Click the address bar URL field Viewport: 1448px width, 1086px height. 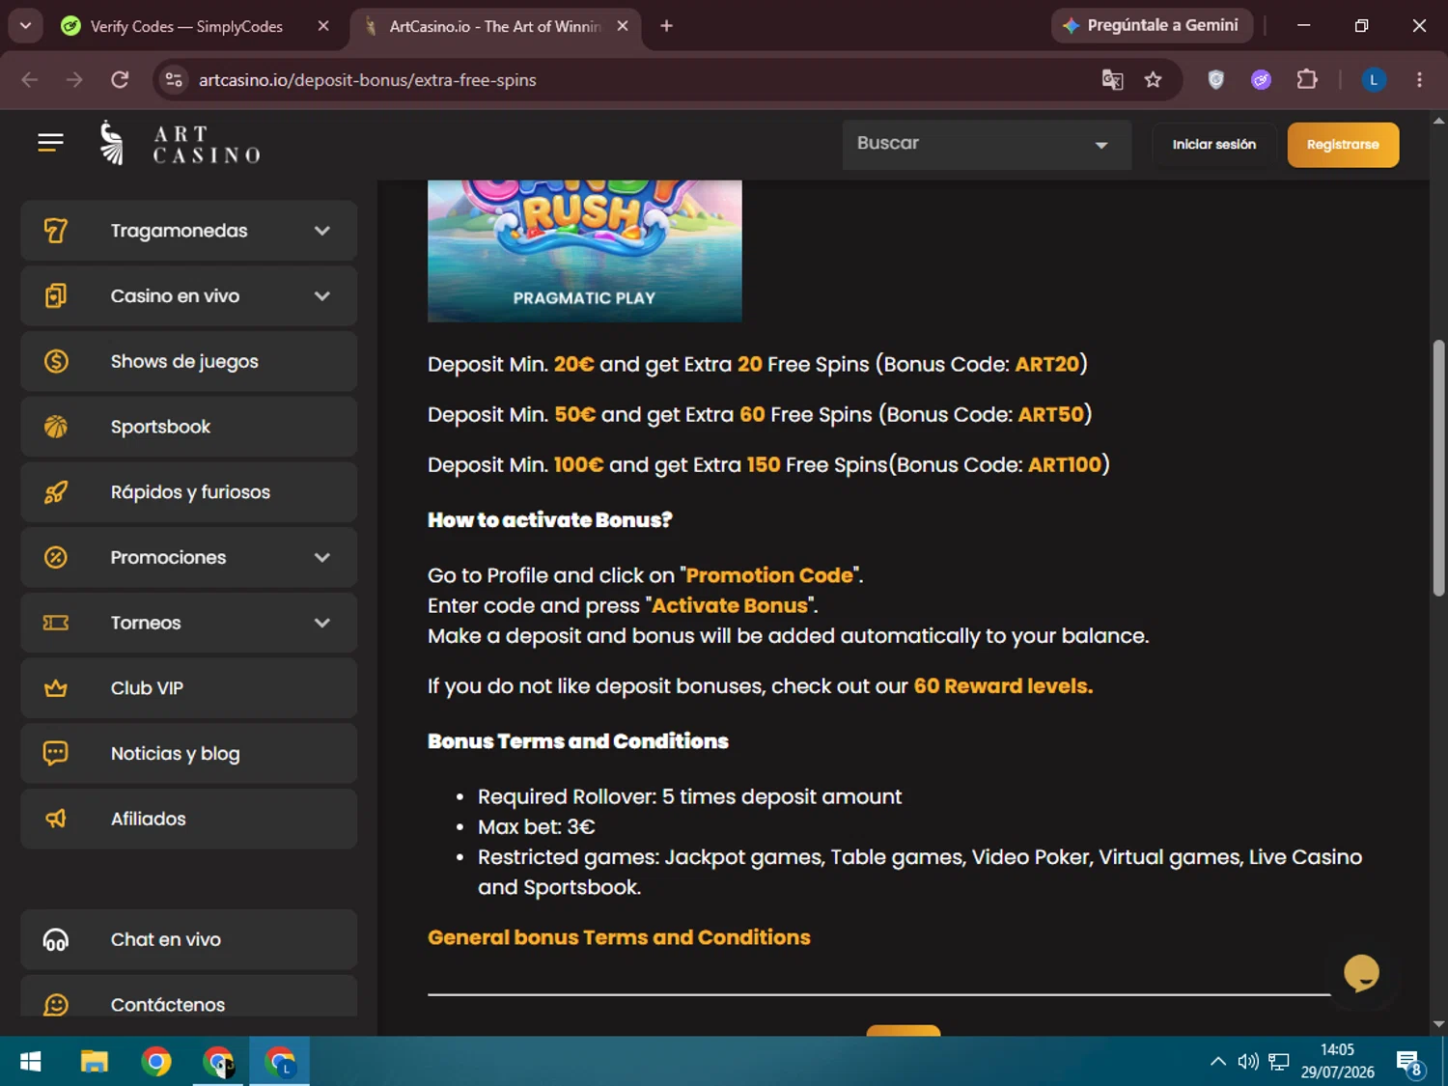(x=637, y=80)
